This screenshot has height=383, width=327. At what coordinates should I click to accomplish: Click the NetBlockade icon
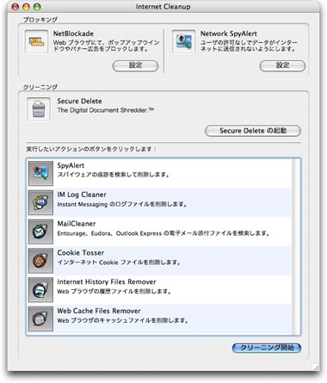[36, 42]
